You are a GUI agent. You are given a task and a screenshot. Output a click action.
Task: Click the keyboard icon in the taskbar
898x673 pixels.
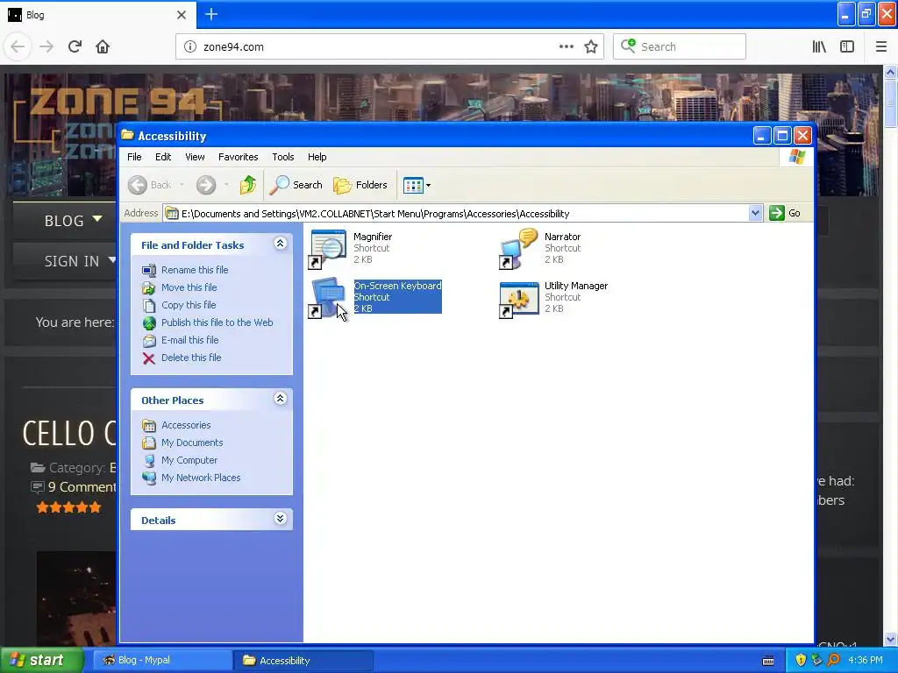[768, 661]
